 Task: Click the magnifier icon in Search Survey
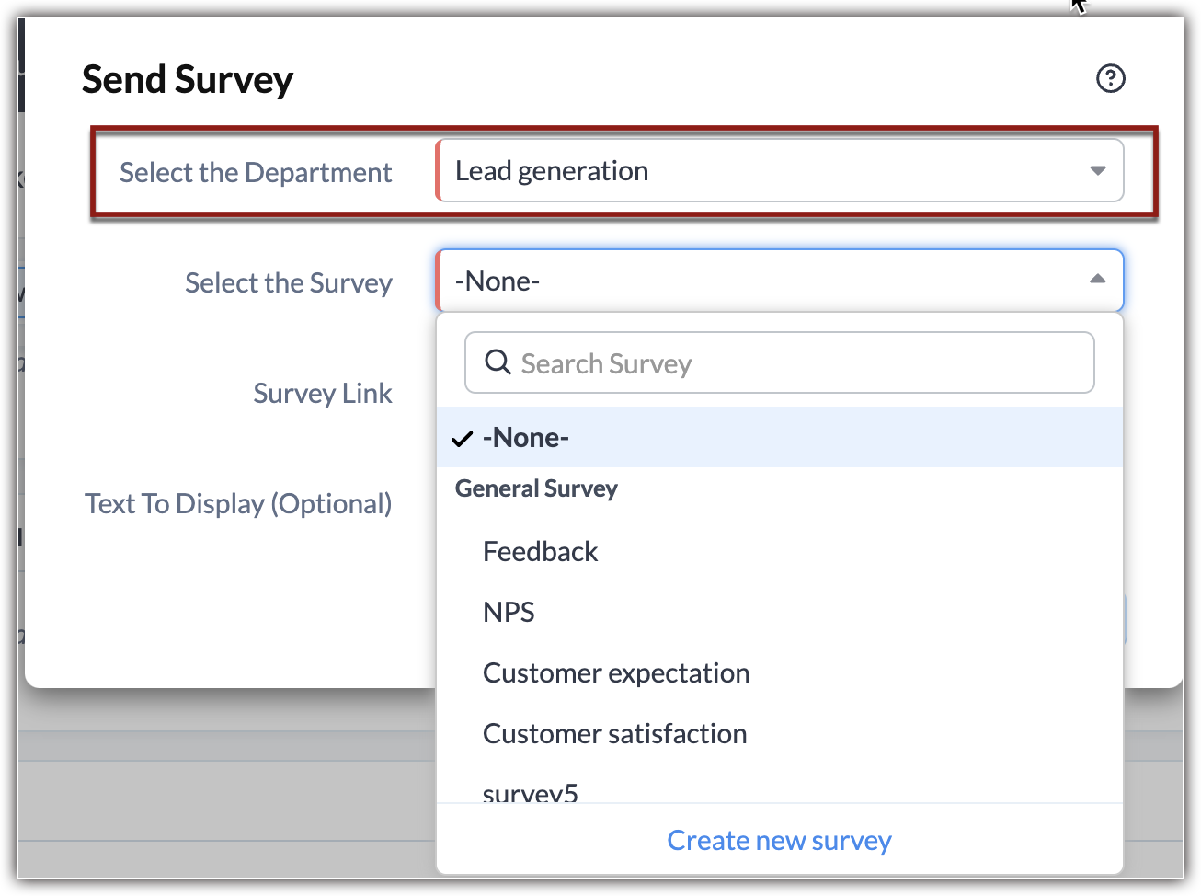coord(498,362)
